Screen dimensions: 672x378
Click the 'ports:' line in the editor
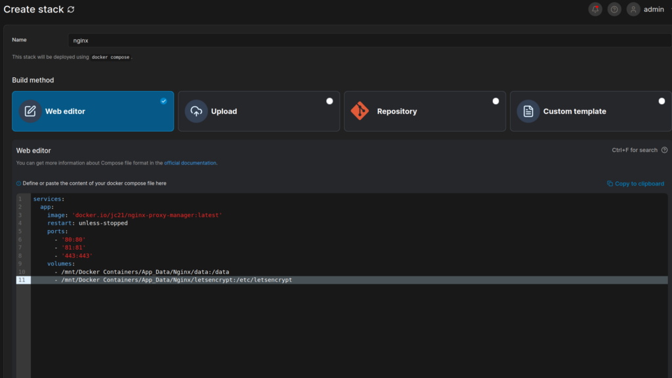click(x=58, y=231)
